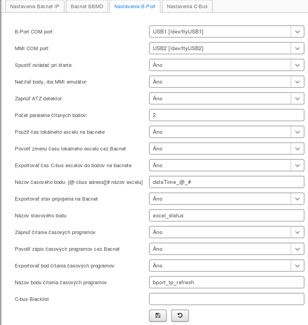Viewport: 308px width, 325px height.
Task: Click the reset/undo arrow icon button
Action: 180,315
